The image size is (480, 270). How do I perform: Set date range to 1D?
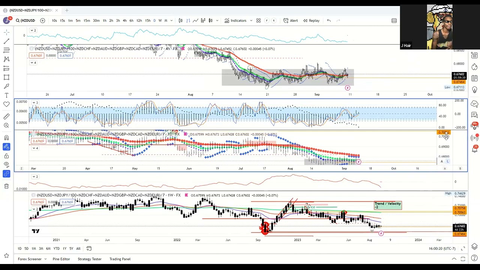point(19,249)
